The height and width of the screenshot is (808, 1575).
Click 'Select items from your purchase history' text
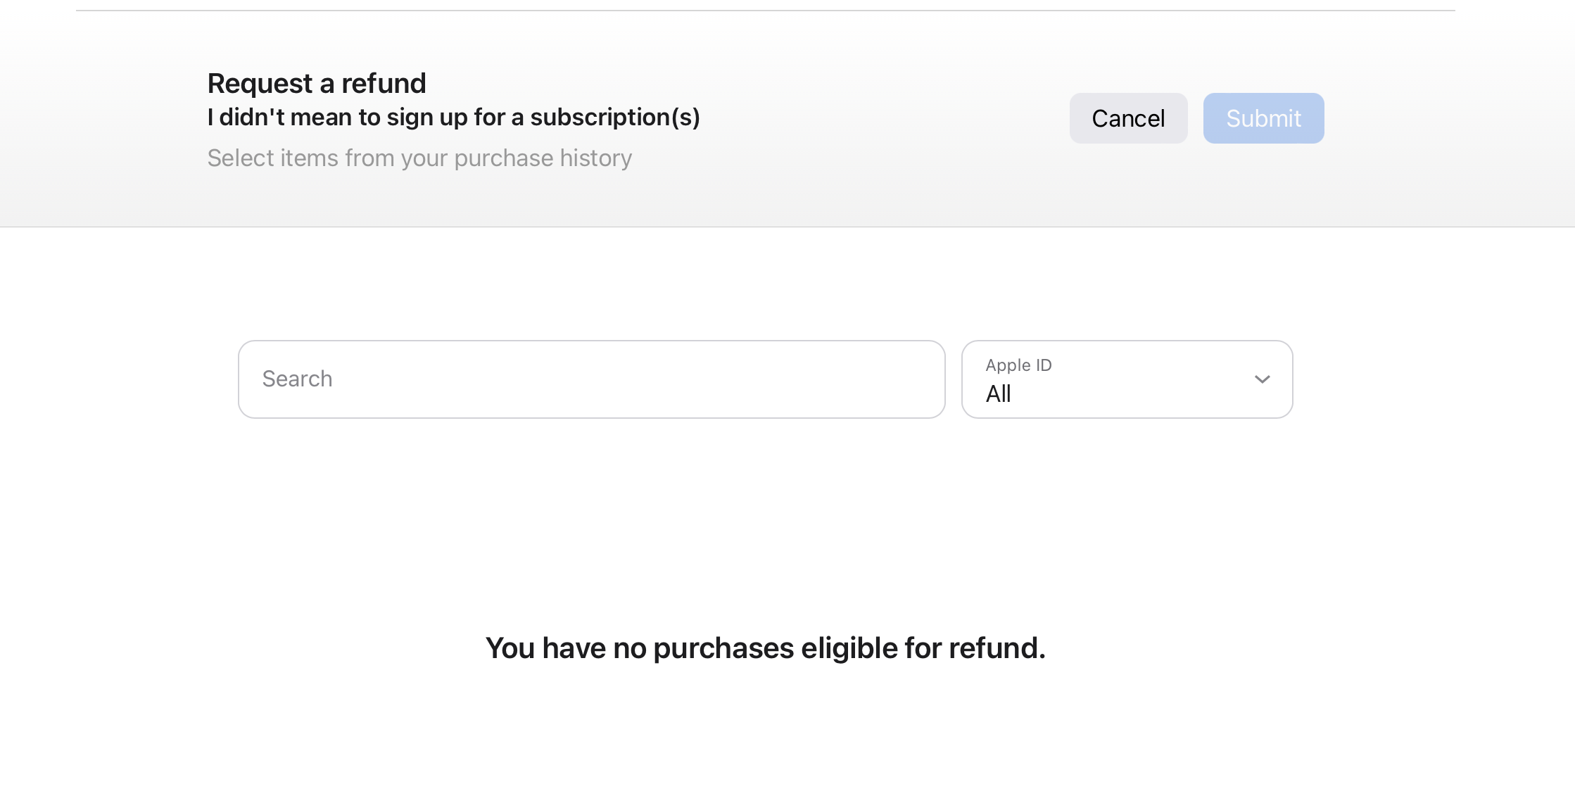pos(419,158)
